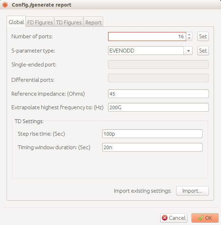Viewport: 221px width, 225px height.
Task: Click the Single-ended port field
Action: pyautogui.click(x=158, y=65)
